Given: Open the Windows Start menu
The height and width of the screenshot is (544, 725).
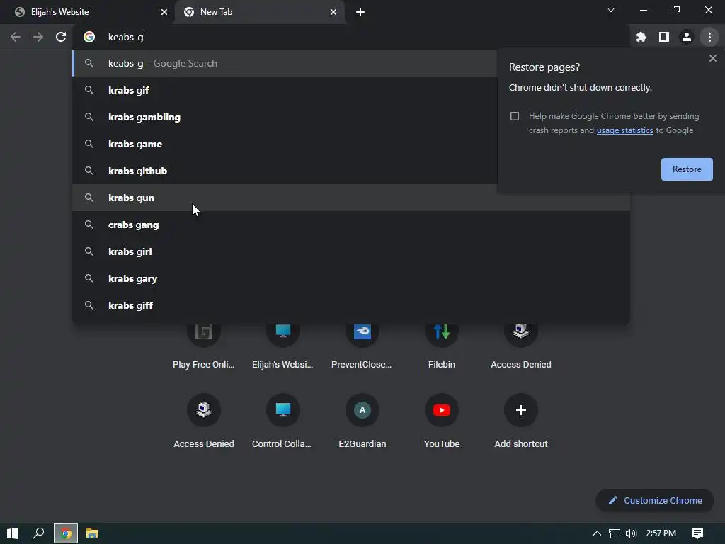Looking at the screenshot, I should click(13, 533).
